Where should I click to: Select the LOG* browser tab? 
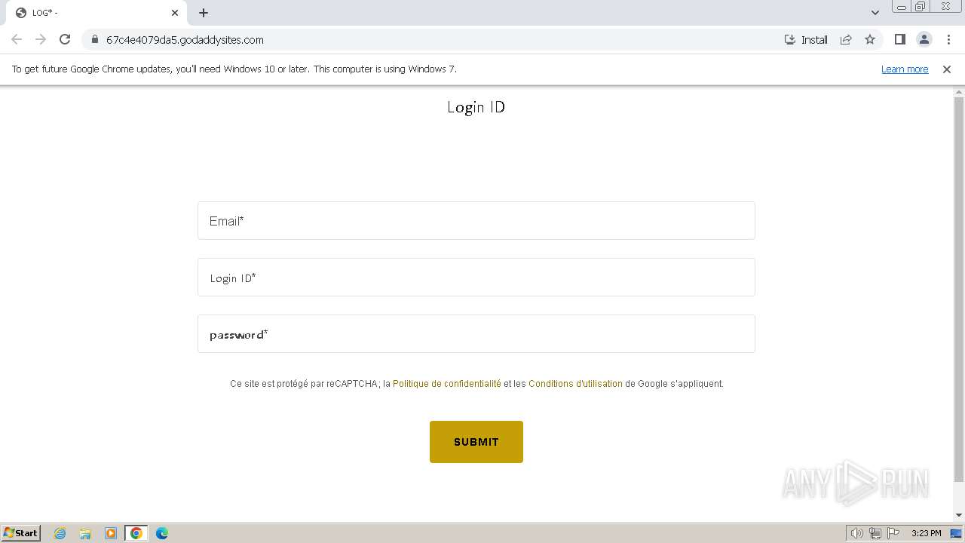[96, 13]
